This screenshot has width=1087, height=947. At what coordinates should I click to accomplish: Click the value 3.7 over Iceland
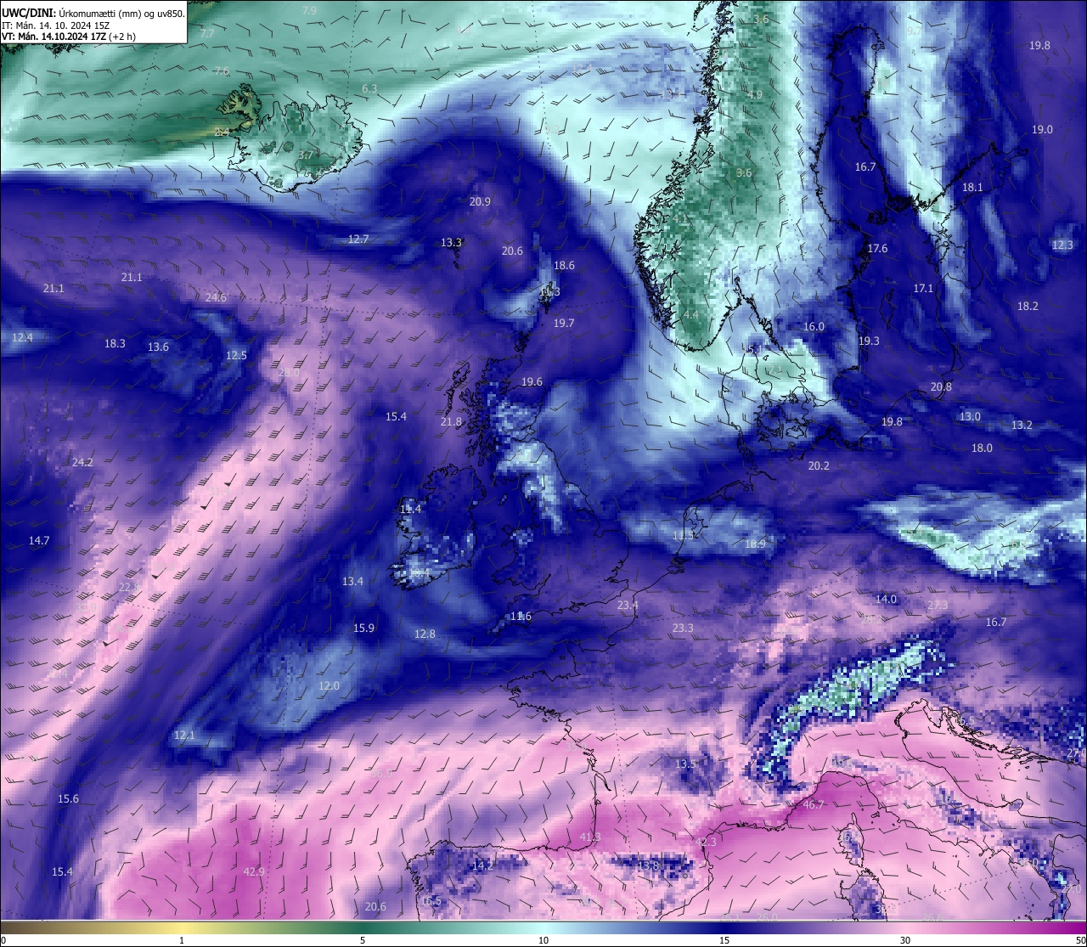click(x=306, y=155)
